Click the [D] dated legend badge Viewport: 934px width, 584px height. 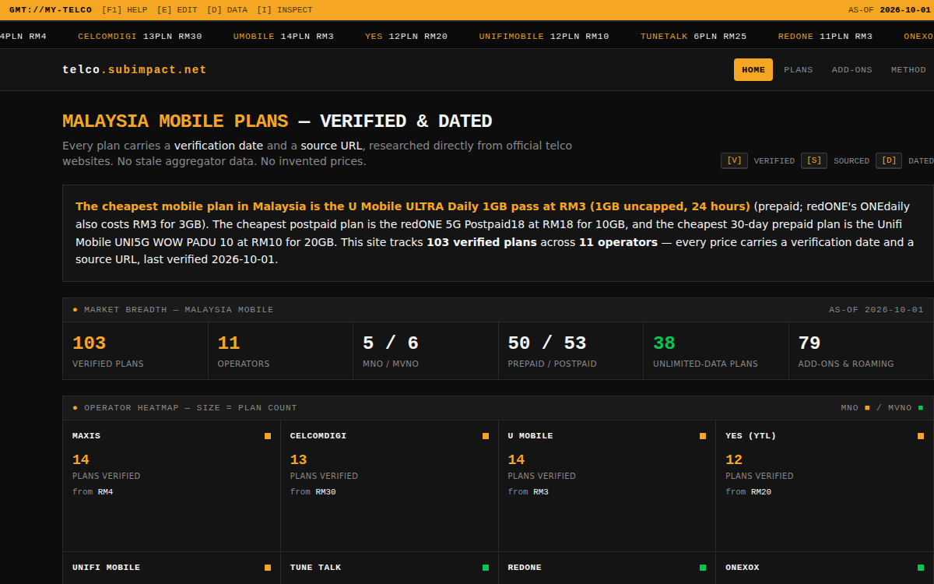pyautogui.click(x=889, y=160)
